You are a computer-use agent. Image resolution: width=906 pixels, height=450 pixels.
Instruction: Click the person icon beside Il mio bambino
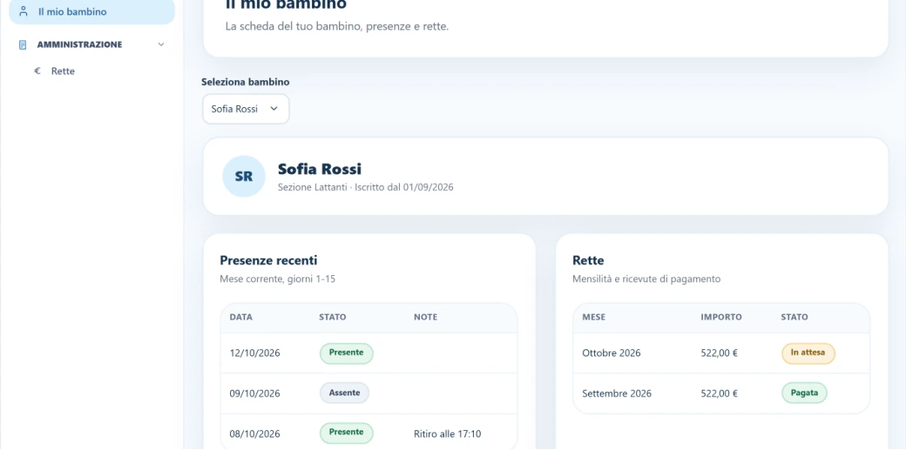(x=24, y=11)
